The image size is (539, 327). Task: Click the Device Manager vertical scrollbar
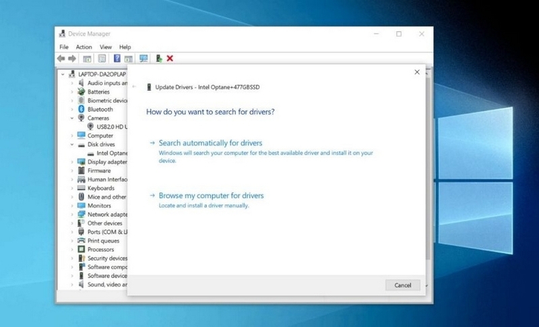(x=428, y=168)
